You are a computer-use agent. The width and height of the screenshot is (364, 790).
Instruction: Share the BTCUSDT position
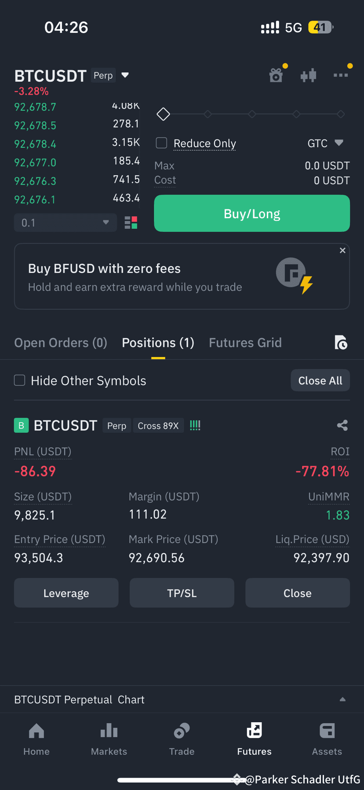[x=342, y=425]
